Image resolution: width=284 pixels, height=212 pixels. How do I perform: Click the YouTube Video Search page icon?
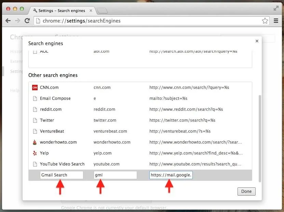(35, 164)
